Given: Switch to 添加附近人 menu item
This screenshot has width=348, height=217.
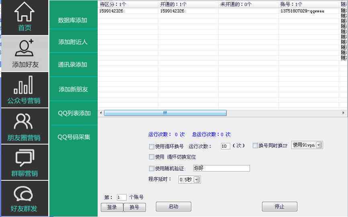Looking at the screenshot, I should point(73,42).
